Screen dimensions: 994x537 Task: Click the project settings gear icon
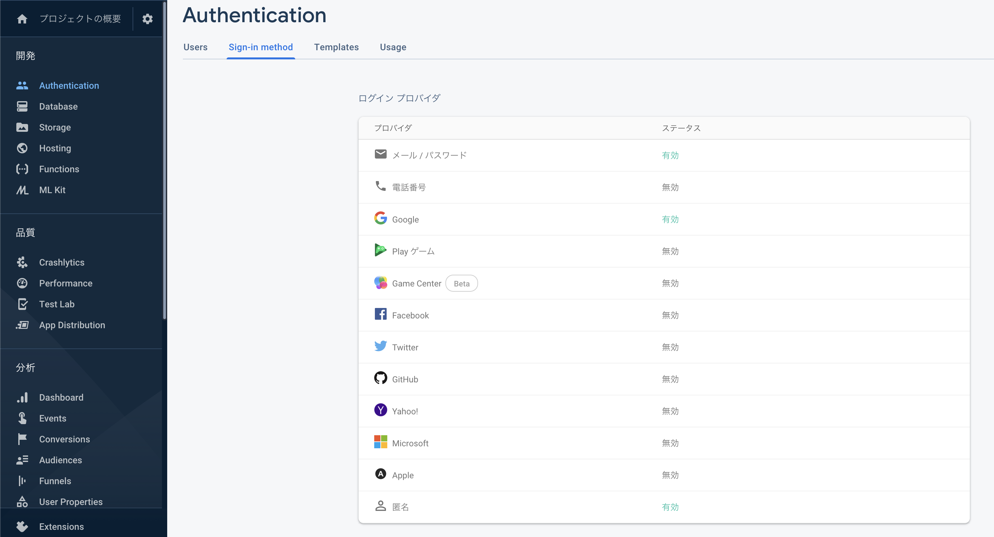click(x=147, y=19)
